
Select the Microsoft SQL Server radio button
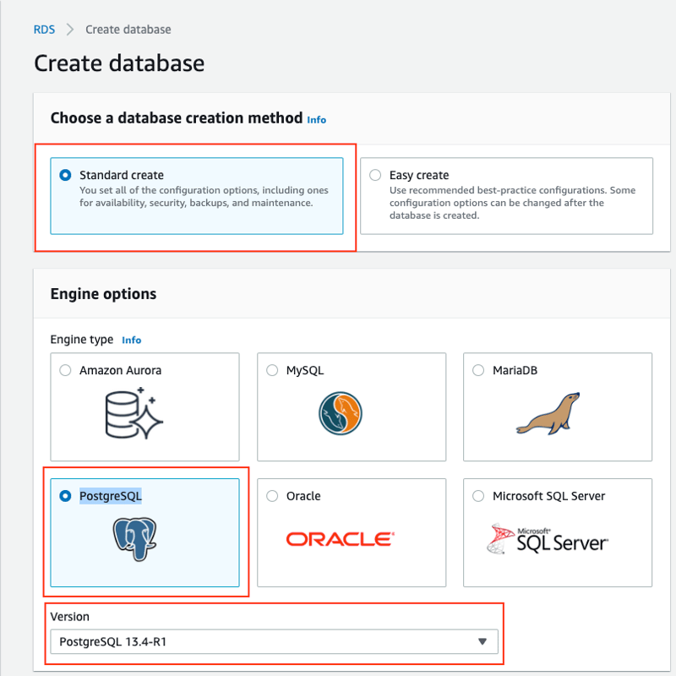[x=478, y=496]
